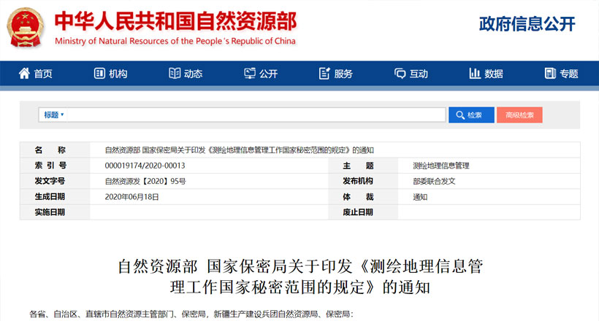Click the salutation line starting 各省、自治区
This screenshot has height=321, width=599.
pyautogui.click(x=192, y=314)
